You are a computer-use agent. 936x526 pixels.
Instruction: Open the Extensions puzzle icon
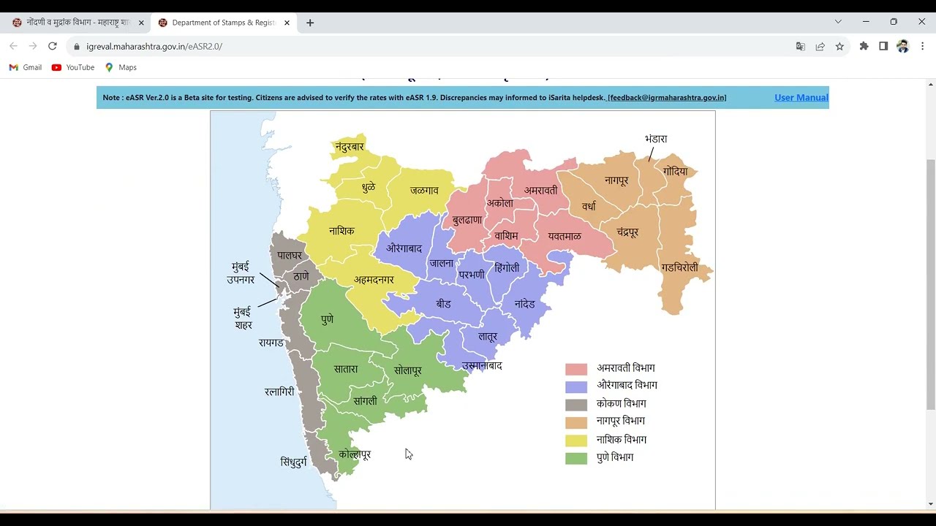tap(864, 46)
